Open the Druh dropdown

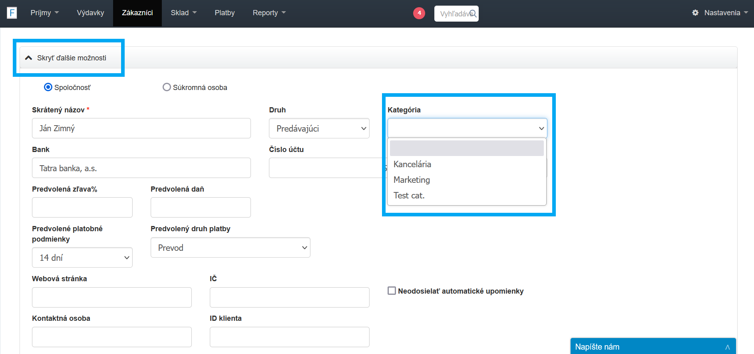pos(319,128)
